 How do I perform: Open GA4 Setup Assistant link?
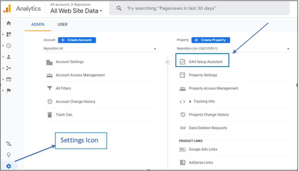pos(206,62)
